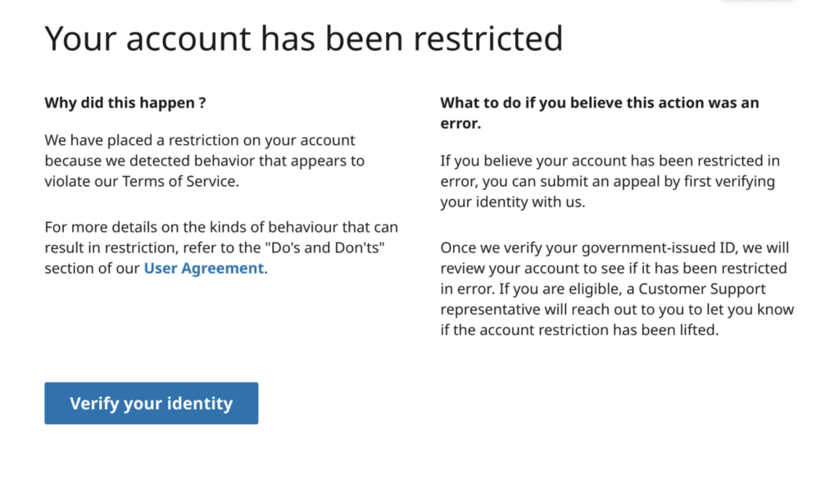
Task: Click the "For more details" paragraph
Action: [x=221, y=247]
